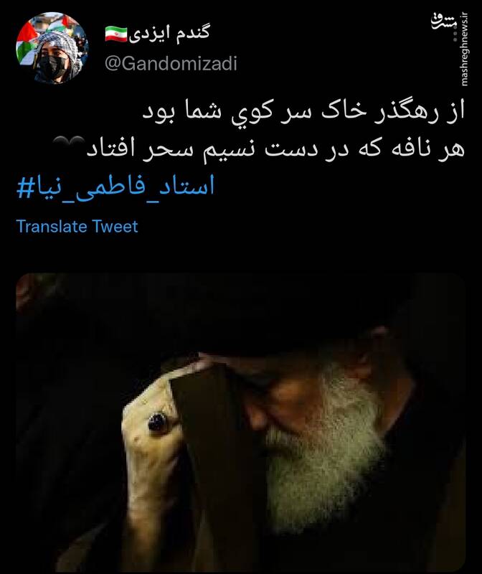Open the user's round profile avatar
The width and height of the screenshot is (482, 574).
coord(52,48)
